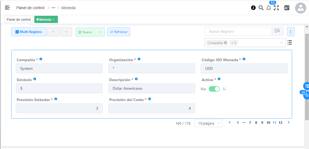This screenshot has width=309, height=149.
Task: Switch to Panel de control tab
Action: 19,19
